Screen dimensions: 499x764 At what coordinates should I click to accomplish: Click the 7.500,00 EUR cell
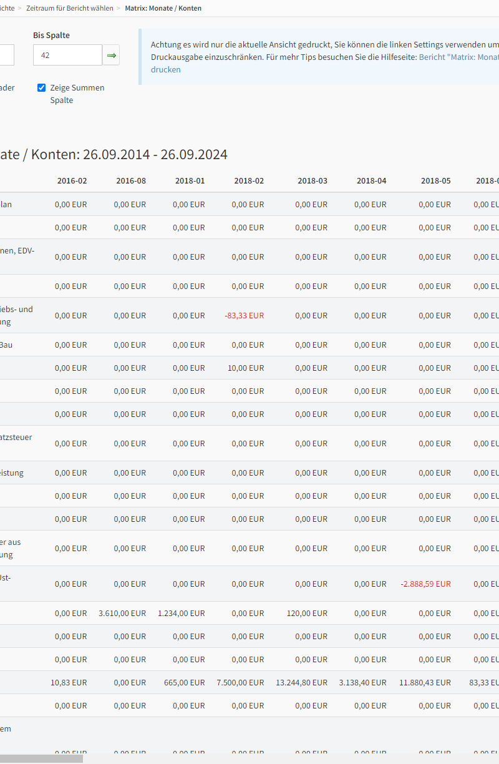(x=240, y=683)
